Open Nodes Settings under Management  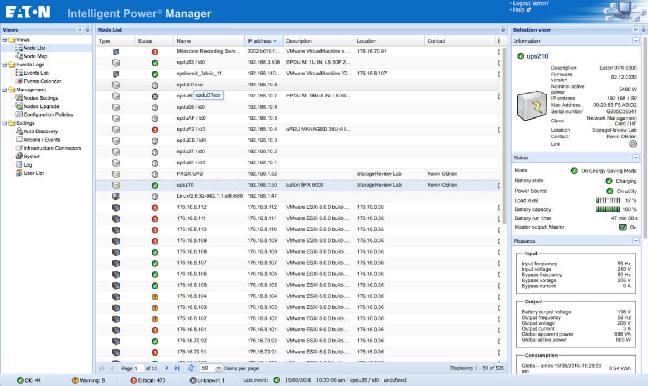point(40,98)
